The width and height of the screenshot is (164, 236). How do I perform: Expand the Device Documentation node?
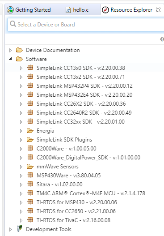coord(10,50)
